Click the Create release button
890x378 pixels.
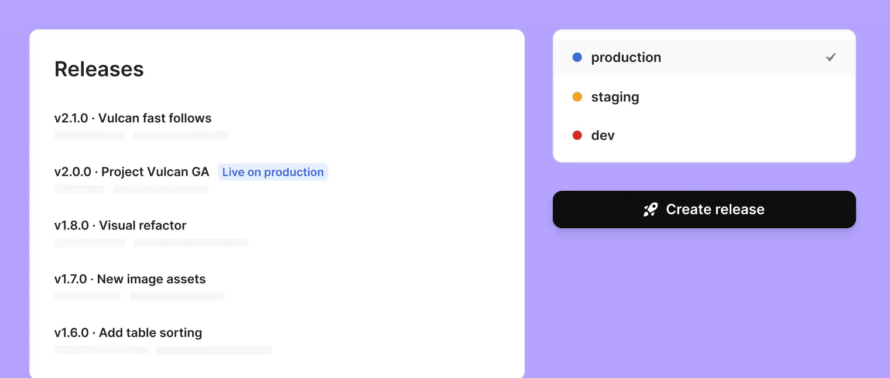(x=704, y=209)
